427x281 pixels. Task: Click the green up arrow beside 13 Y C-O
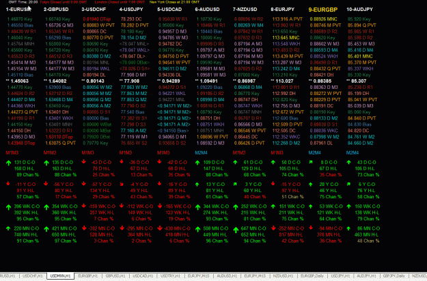[x=197, y=184]
